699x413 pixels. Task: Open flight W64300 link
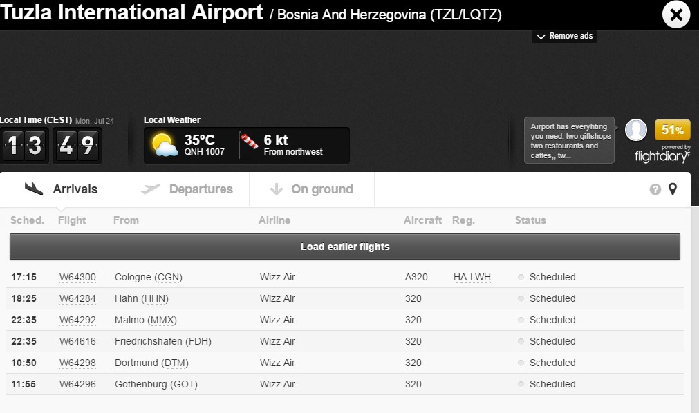tap(77, 278)
